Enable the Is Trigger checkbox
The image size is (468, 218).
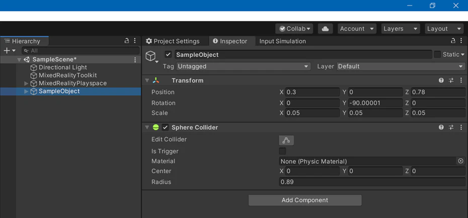click(x=282, y=151)
